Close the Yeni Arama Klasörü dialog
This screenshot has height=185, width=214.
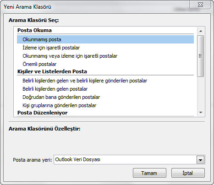click(x=200, y=5)
